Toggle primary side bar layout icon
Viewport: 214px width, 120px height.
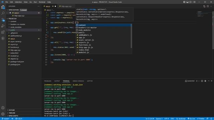(x=185, y=2)
